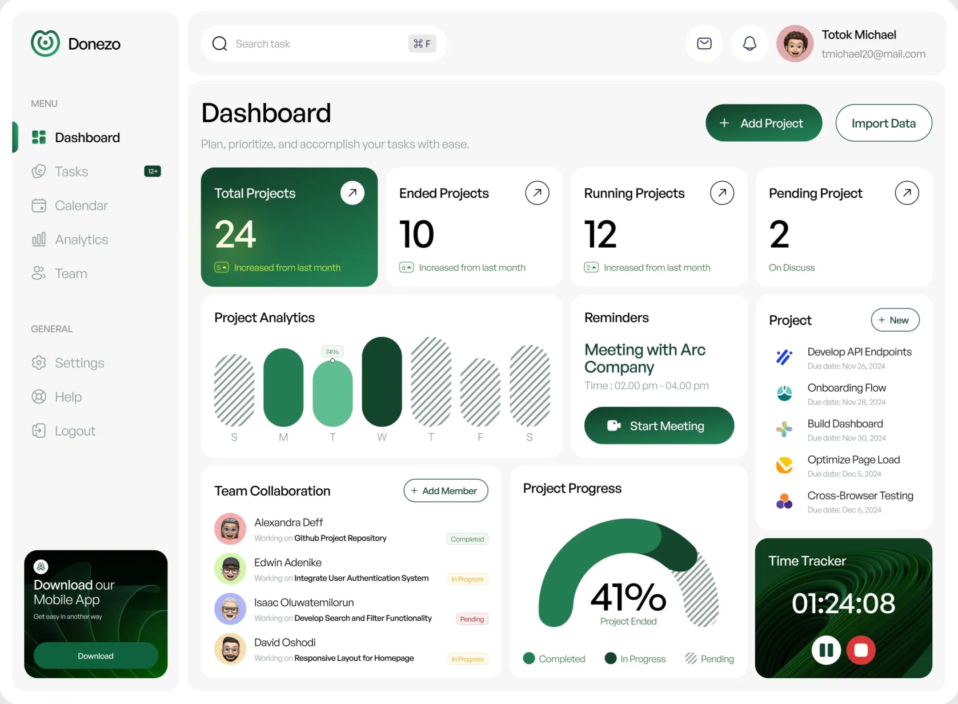Screen dimensions: 958x704
Task: Click the Add Project button
Action: [x=764, y=123]
